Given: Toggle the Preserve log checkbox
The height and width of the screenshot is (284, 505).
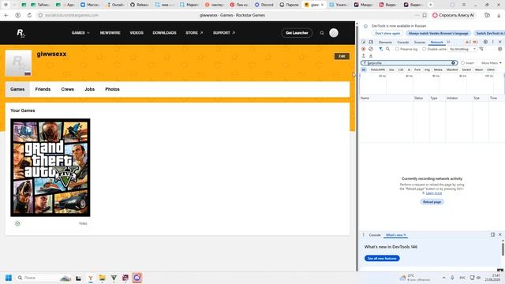Looking at the screenshot, I should [397, 49].
